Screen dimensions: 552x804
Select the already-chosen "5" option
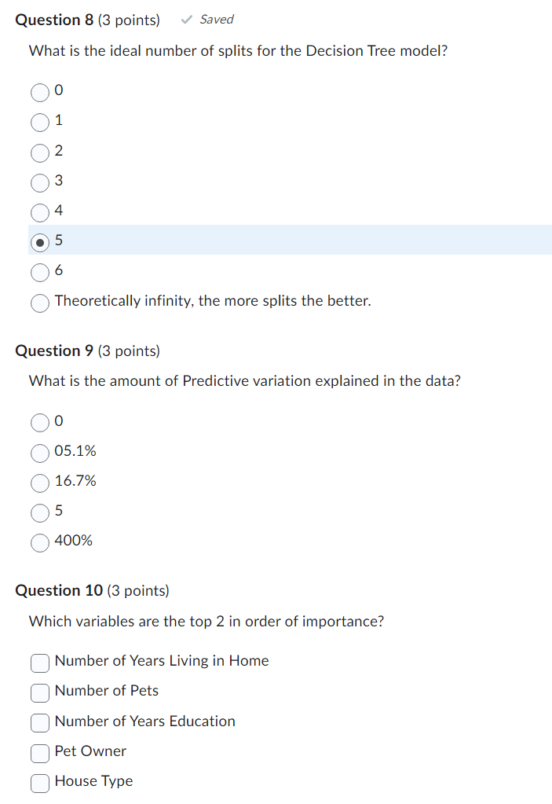click(40, 242)
